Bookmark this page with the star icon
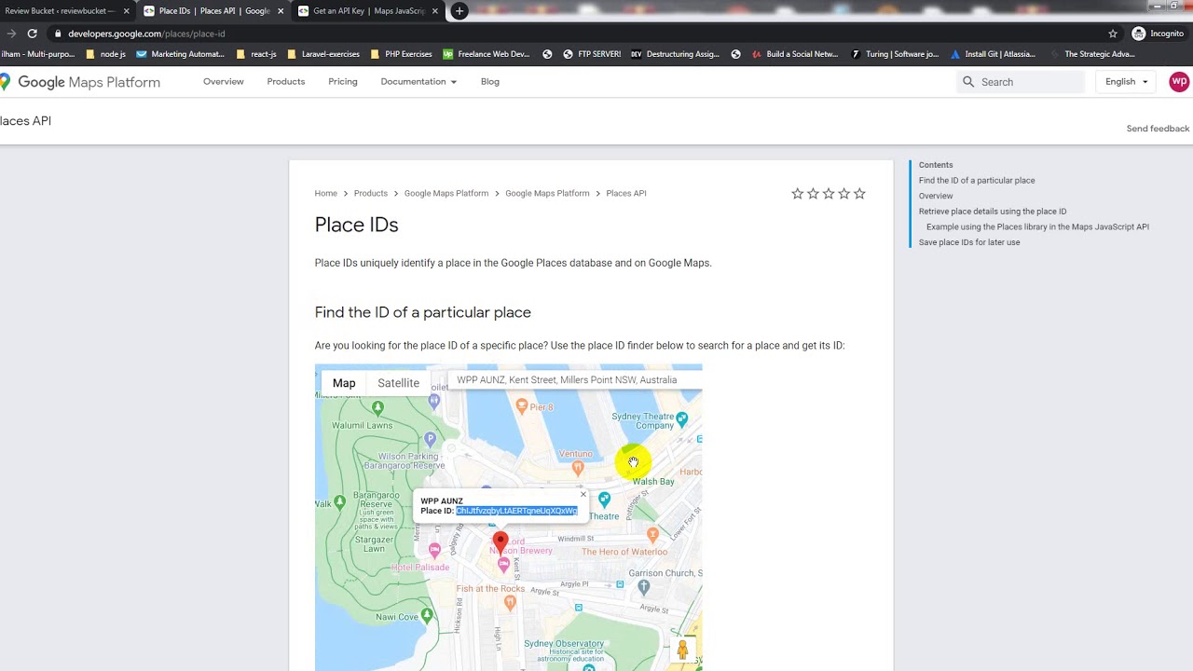Screen dimensions: 1193x671 point(1113,34)
